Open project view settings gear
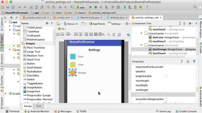 12,18
